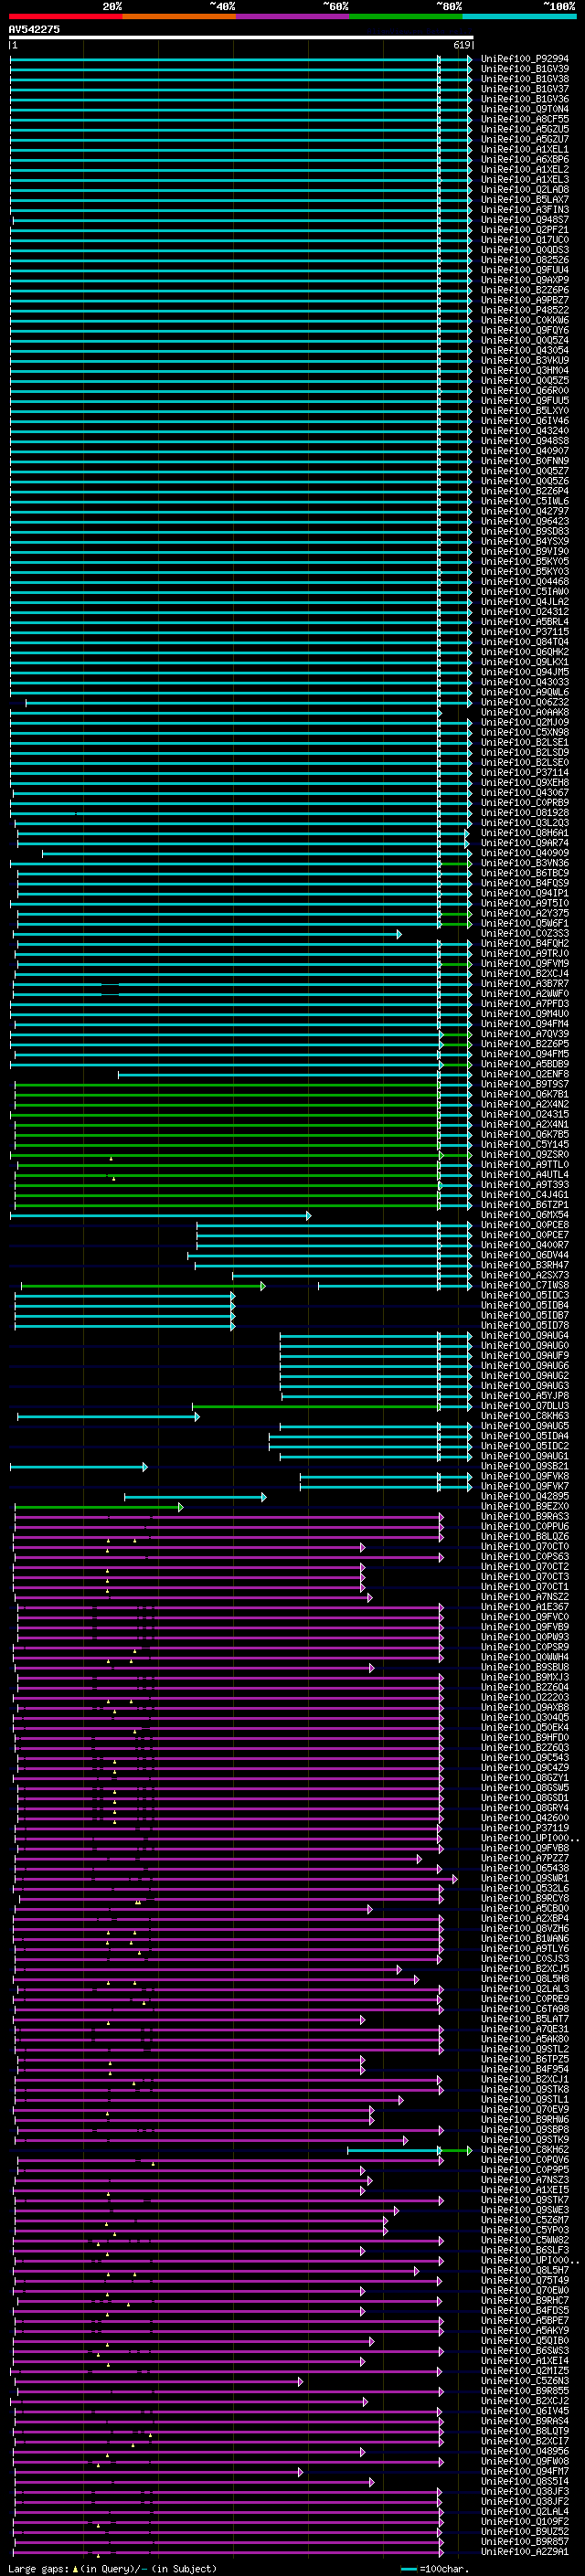
Task: Select the UniRef100_Q6MX54 label
Action: point(525,1215)
